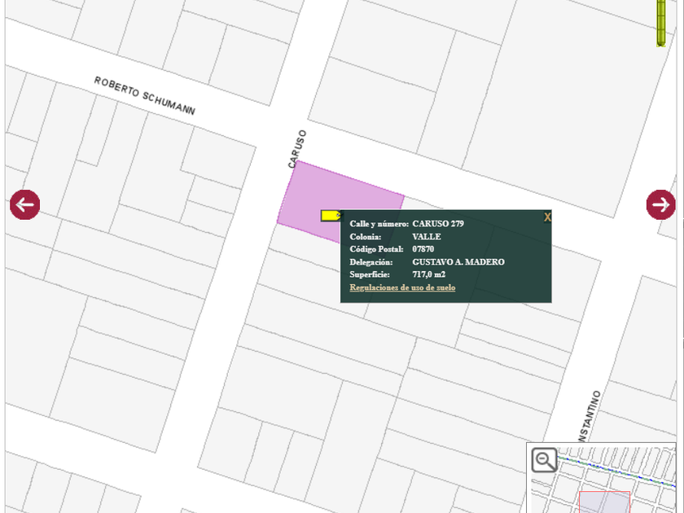This screenshot has width=684, height=513.
Task: Close the parcel info popup
Action: pos(547,217)
